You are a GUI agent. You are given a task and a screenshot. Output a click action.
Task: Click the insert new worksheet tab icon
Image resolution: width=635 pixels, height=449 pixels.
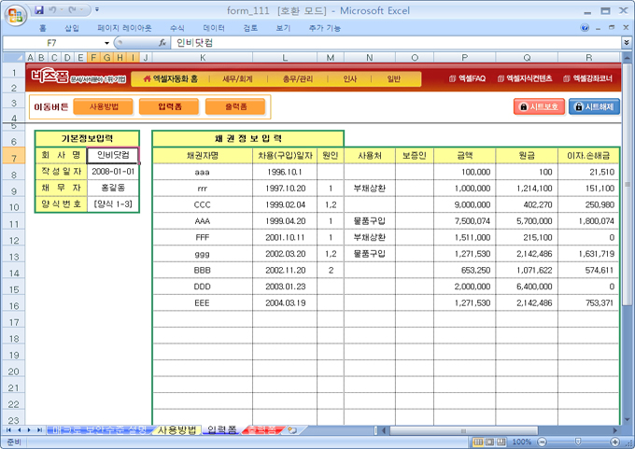pyautogui.click(x=292, y=430)
